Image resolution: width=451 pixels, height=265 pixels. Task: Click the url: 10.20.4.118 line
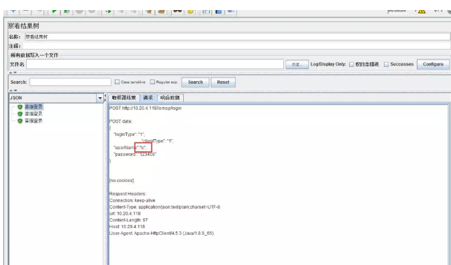[125, 213]
